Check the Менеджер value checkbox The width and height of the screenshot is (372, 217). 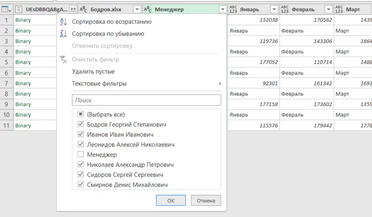pyautogui.click(x=81, y=154)
